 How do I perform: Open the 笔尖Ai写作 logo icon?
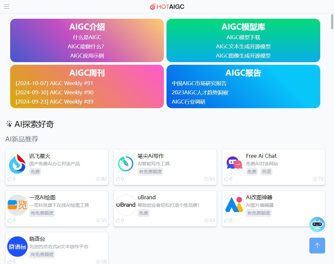click(126, 164)
